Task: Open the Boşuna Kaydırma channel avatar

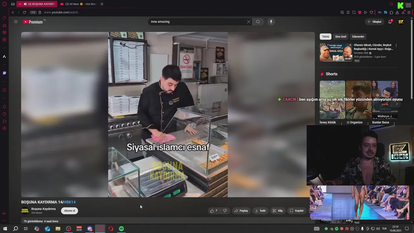Action: (25, 211)
